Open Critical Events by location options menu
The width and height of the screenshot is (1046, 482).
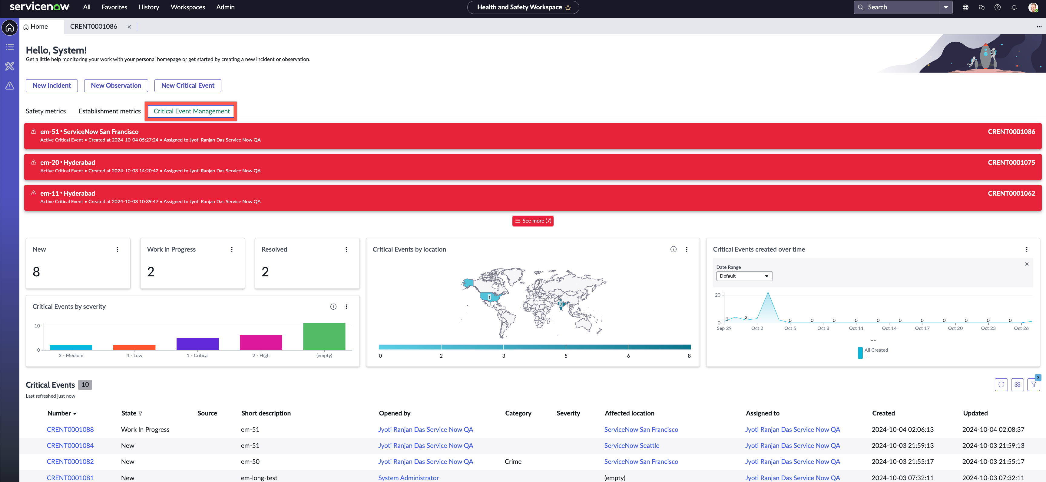click(x=687, y=249)
